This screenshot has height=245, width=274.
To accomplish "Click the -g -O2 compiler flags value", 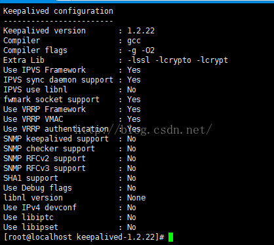I will click(141, 50).
